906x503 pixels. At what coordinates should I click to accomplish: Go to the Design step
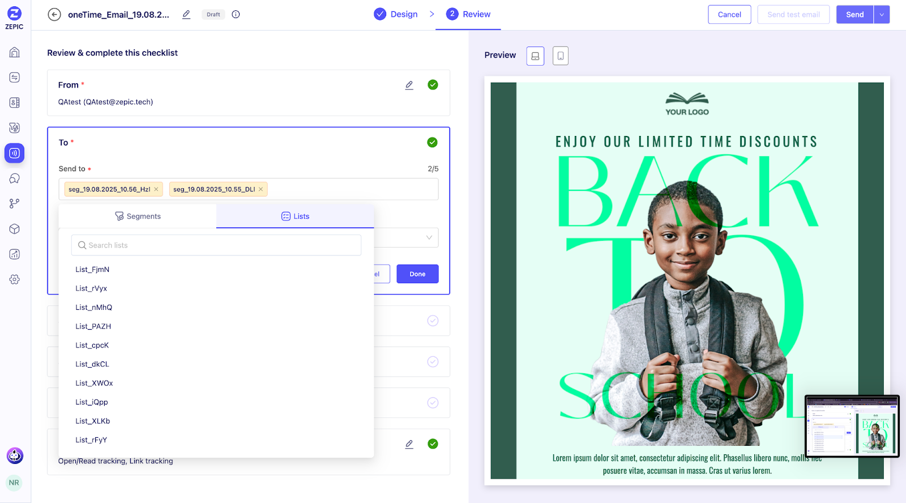click(396, 14)
